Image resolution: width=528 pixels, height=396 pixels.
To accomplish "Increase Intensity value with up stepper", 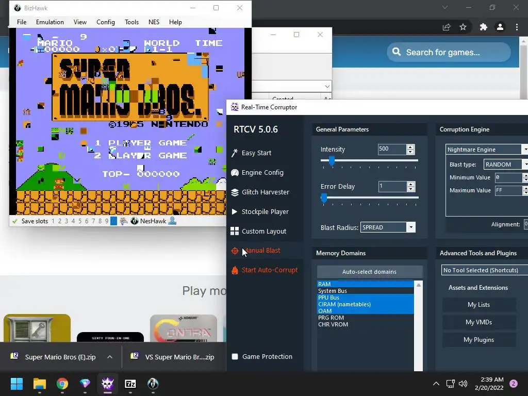I will [410, 147].
